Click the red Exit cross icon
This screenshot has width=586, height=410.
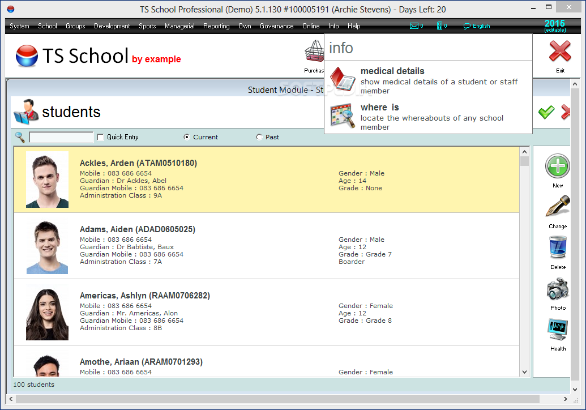click(x=560, y=51)
